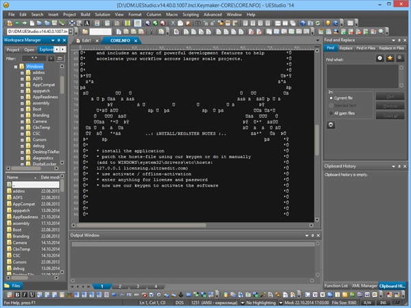Click the gear options button in Find panel
411x308 pixels.
point(331,124)
